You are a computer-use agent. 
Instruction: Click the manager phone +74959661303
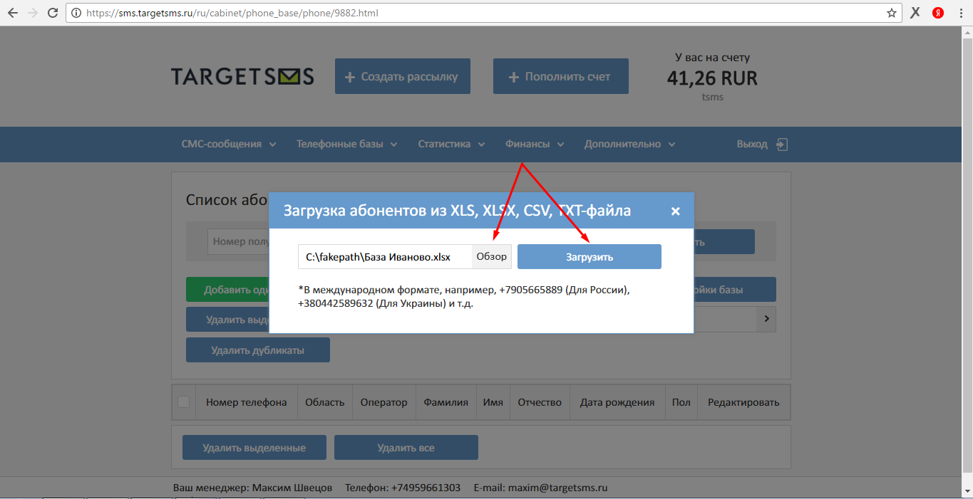pos(426,488)
